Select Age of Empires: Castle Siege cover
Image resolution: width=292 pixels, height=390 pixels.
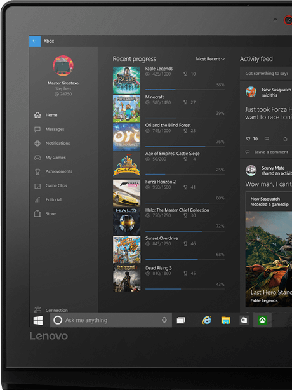coord(126,165)
